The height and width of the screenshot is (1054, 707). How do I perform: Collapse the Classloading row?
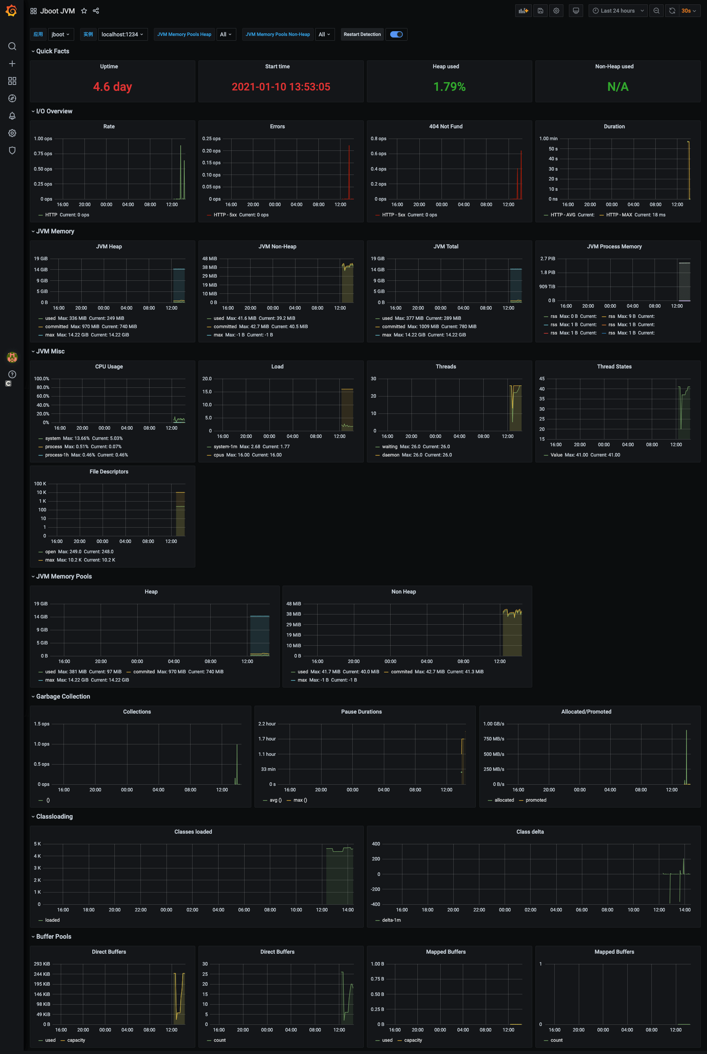pyautogui.click(x=54, y=816)
